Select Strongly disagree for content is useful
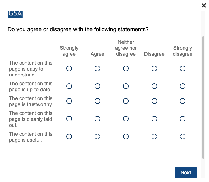 [x=183, y=137]
